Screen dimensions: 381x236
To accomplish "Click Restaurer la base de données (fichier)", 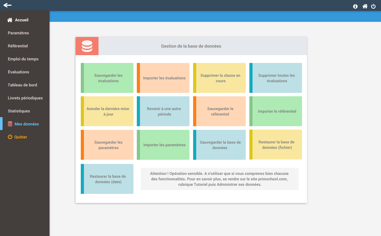I will click(276, 145).
